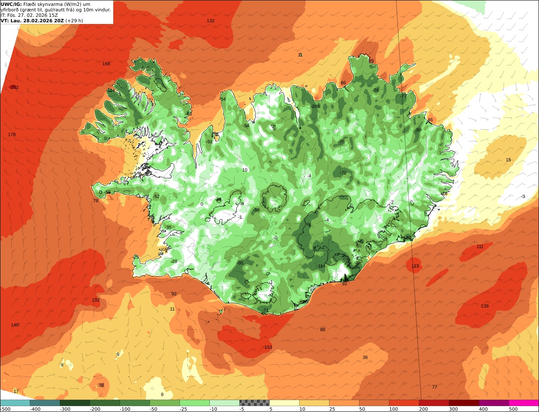Click the land value 10 in the interior
Screen dimensions: 539x412
pyautogui.click(x=245, y=170)
